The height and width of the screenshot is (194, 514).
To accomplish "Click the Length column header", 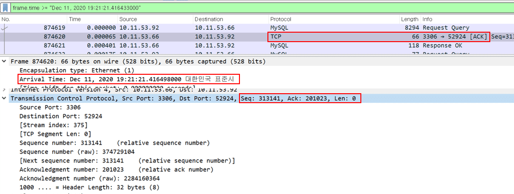I will (409, 19).
